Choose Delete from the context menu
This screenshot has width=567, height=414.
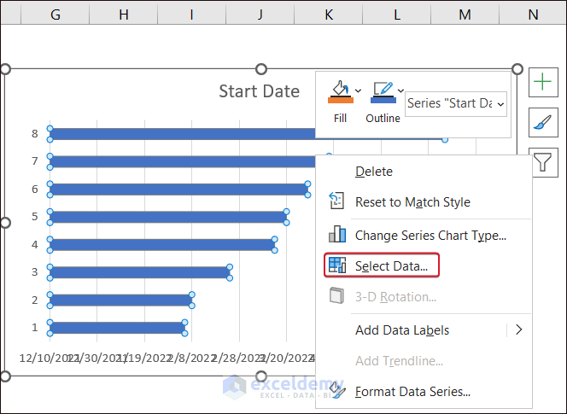click(374, 172)
